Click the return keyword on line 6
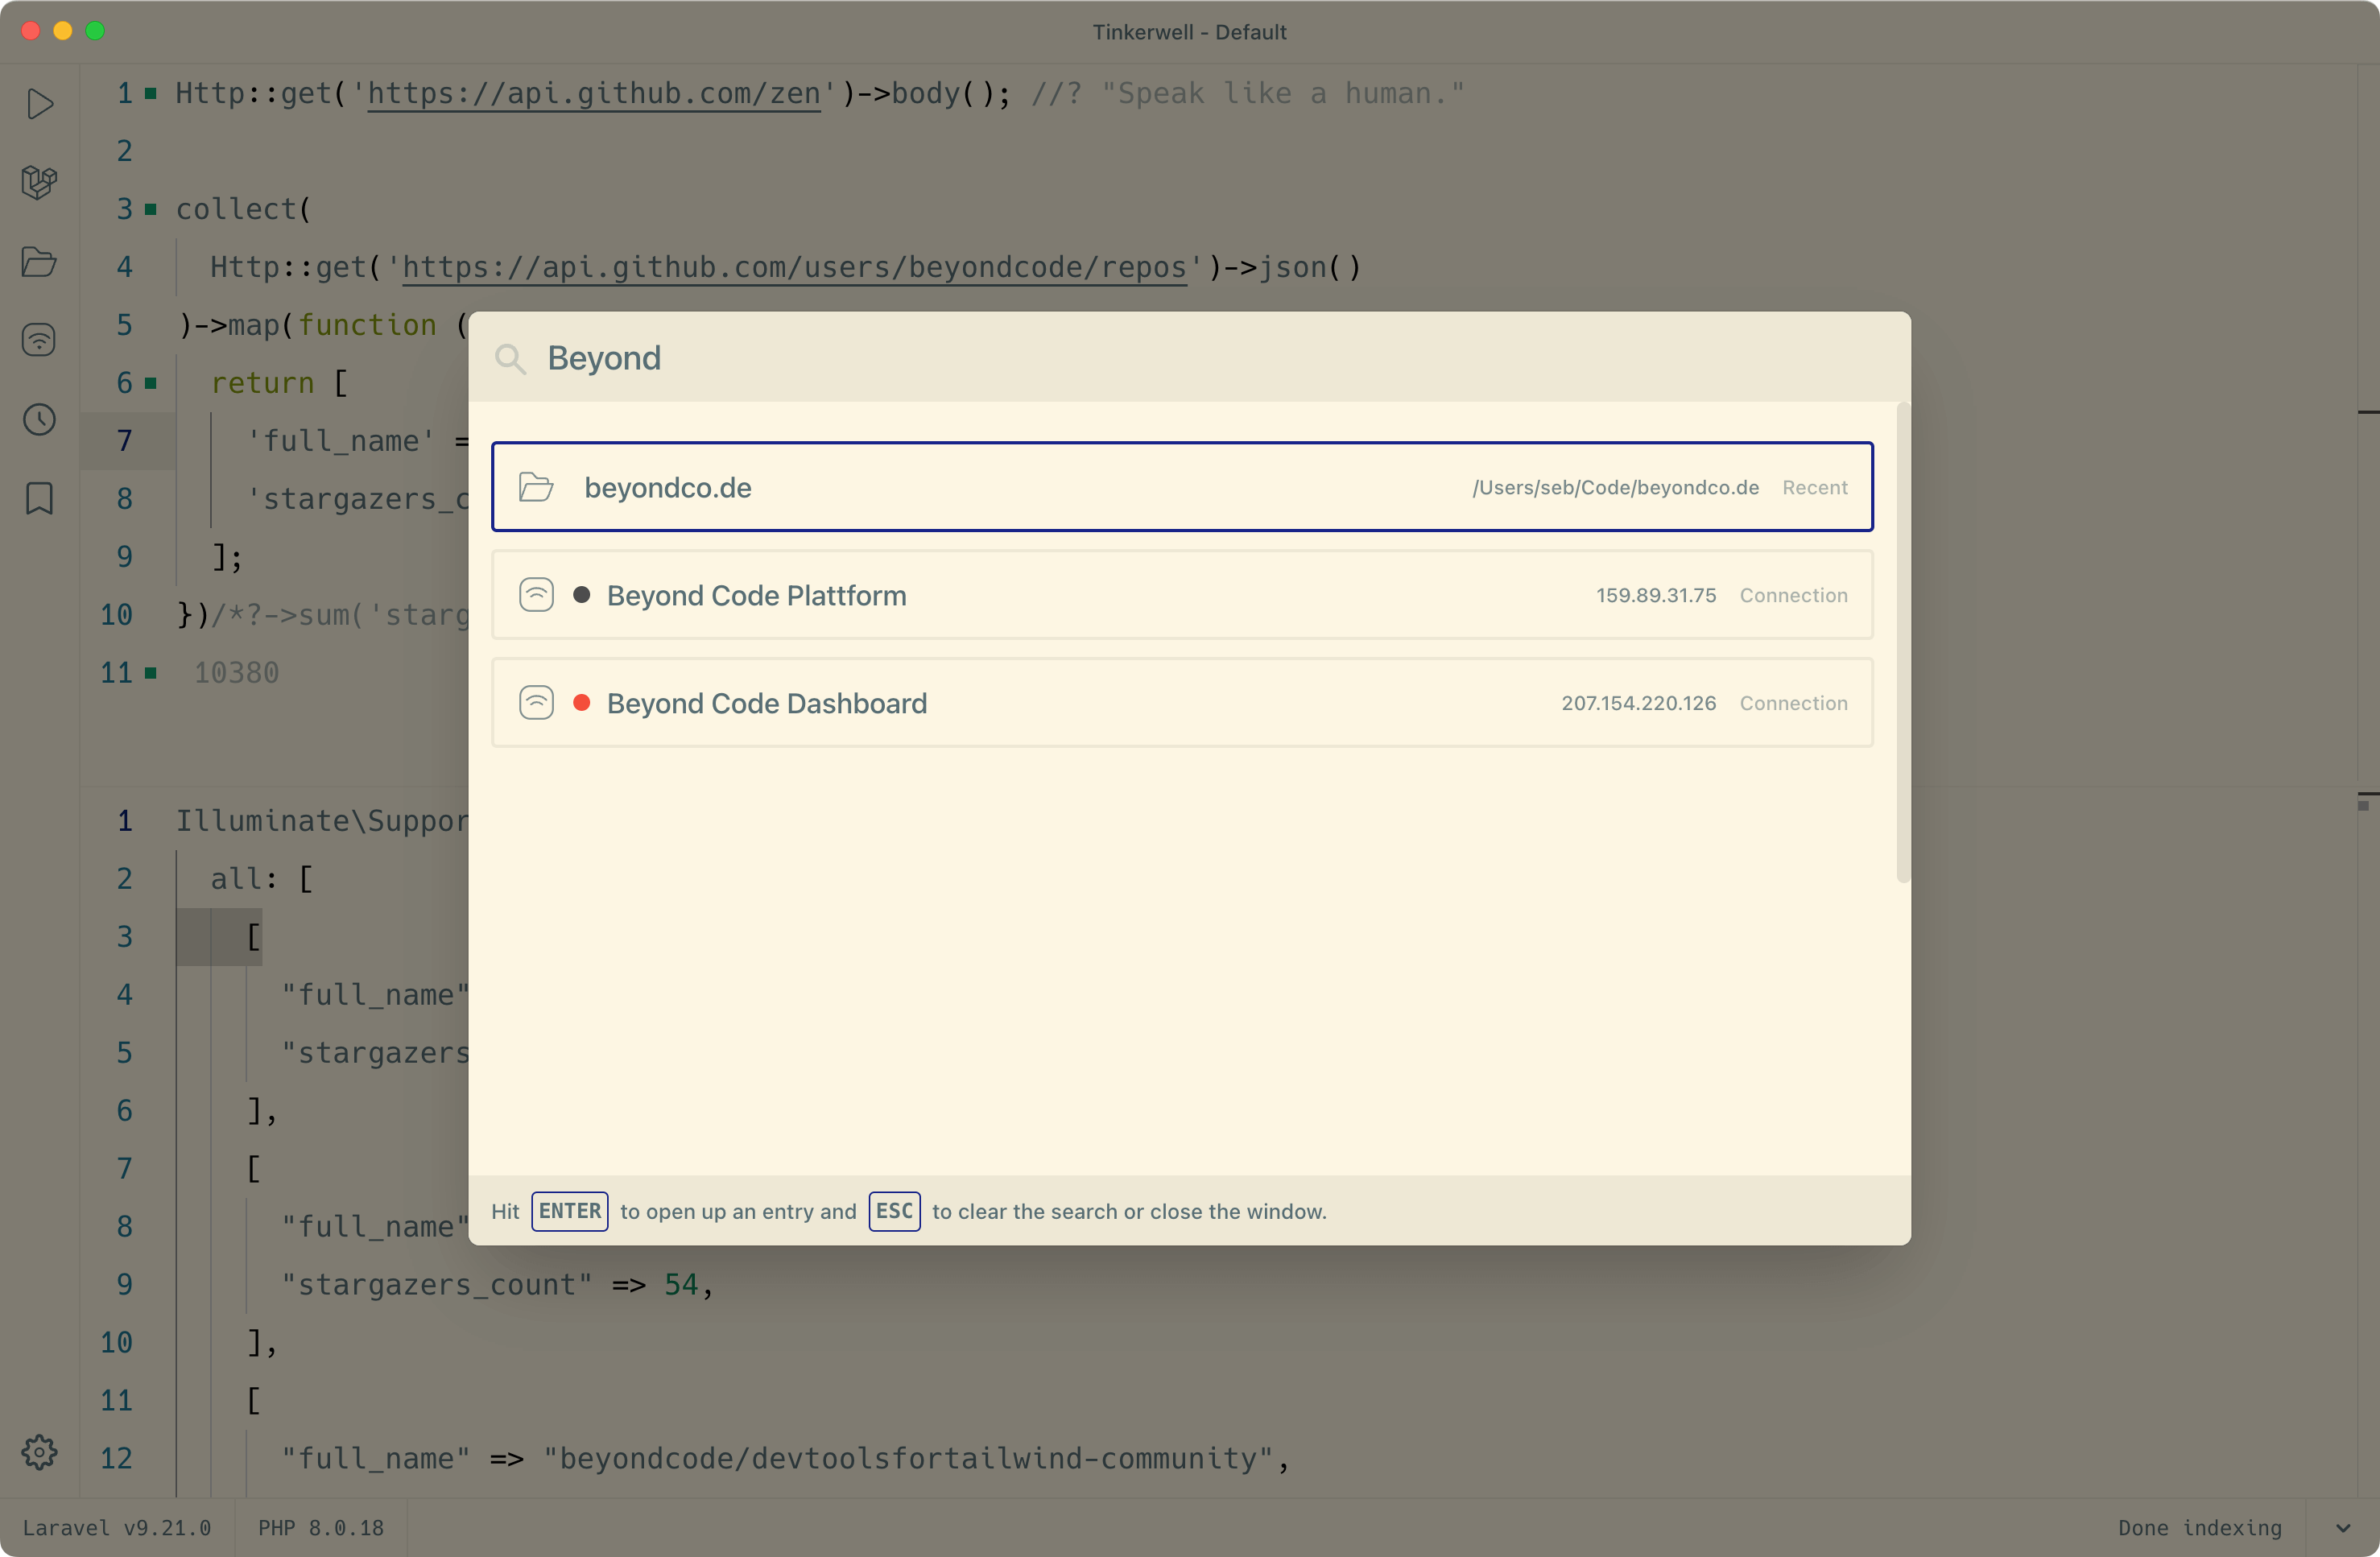Screen dimensions: 2380x1557 (263, 383)
